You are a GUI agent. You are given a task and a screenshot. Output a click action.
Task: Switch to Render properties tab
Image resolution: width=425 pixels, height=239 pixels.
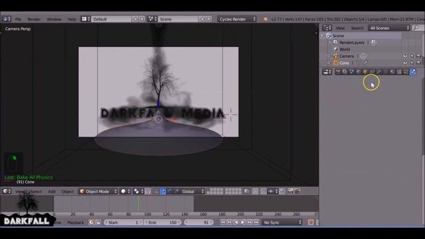[x=338, y=72]
